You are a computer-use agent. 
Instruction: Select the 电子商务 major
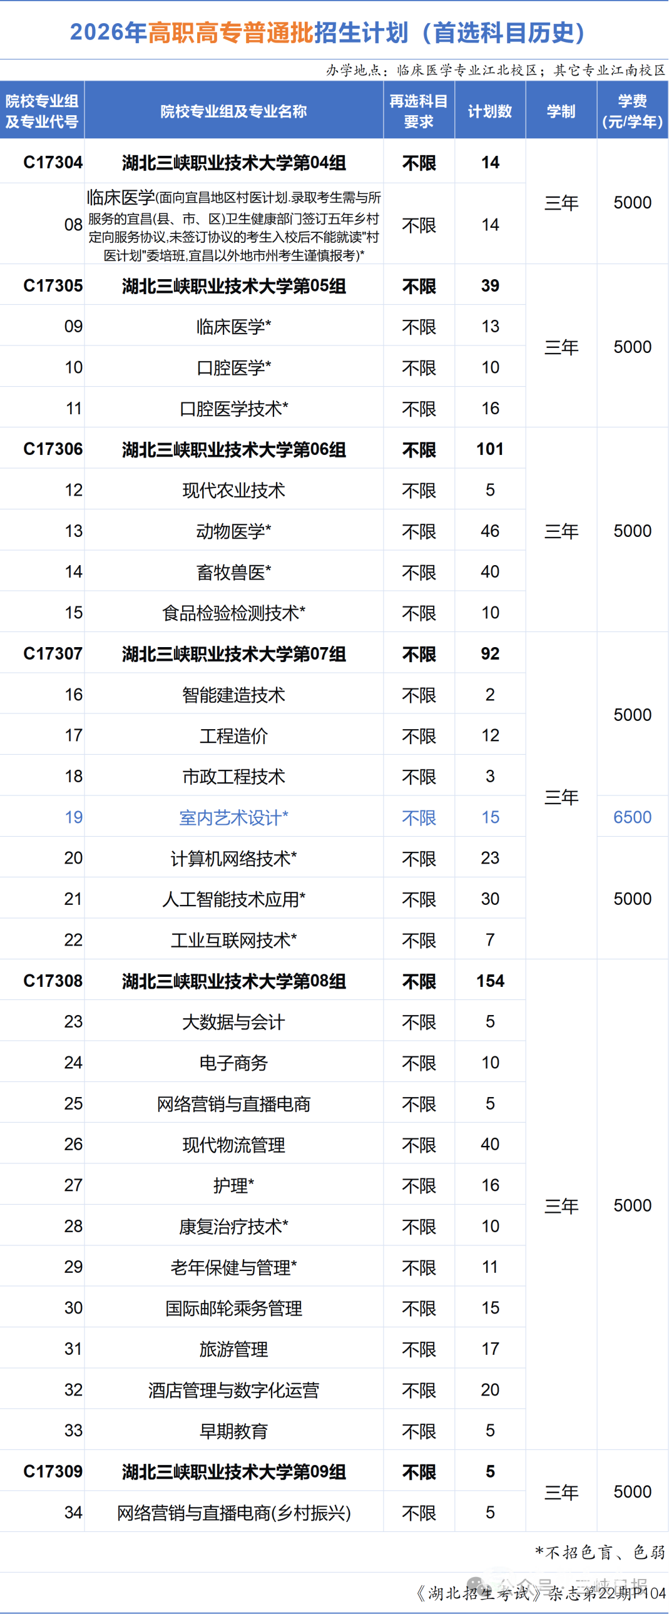coord(233,1063)
